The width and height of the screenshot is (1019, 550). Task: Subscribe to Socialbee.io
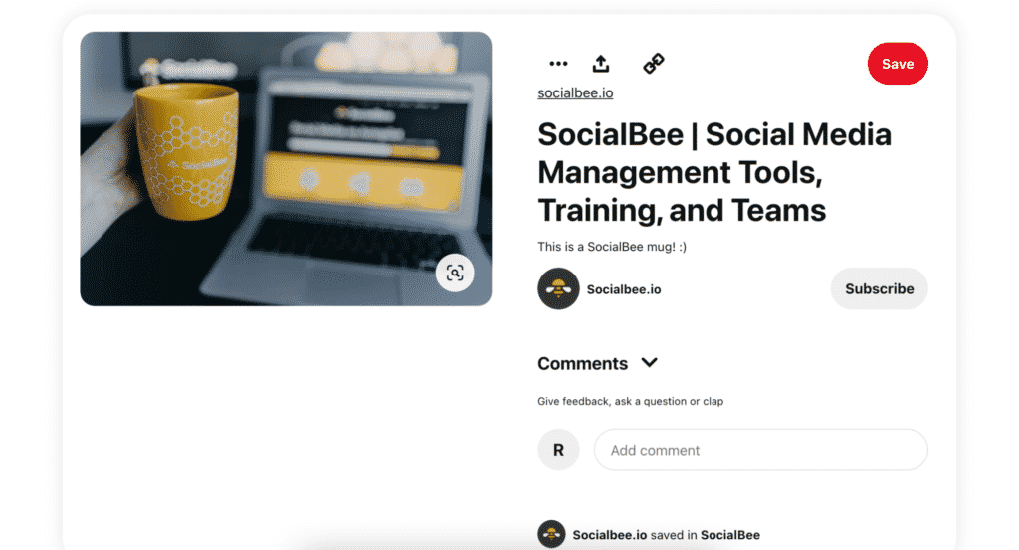880,289
